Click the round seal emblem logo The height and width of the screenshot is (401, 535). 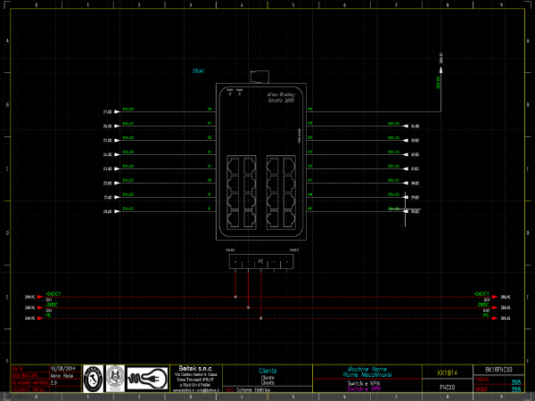coord(115,379)
